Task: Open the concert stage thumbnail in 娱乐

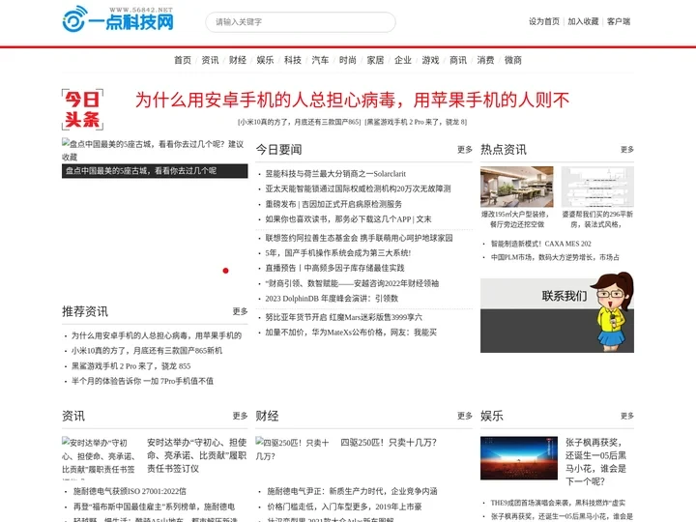Action: pos(519,458)
